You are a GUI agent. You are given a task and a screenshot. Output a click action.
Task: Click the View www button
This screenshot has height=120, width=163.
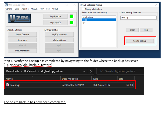click(x=22, y=40)
